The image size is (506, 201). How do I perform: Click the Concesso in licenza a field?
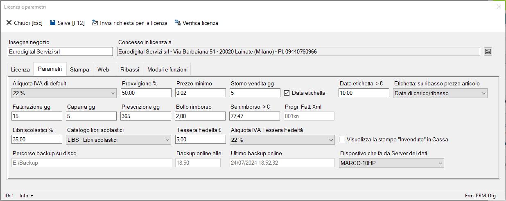(x=298, y=51)
